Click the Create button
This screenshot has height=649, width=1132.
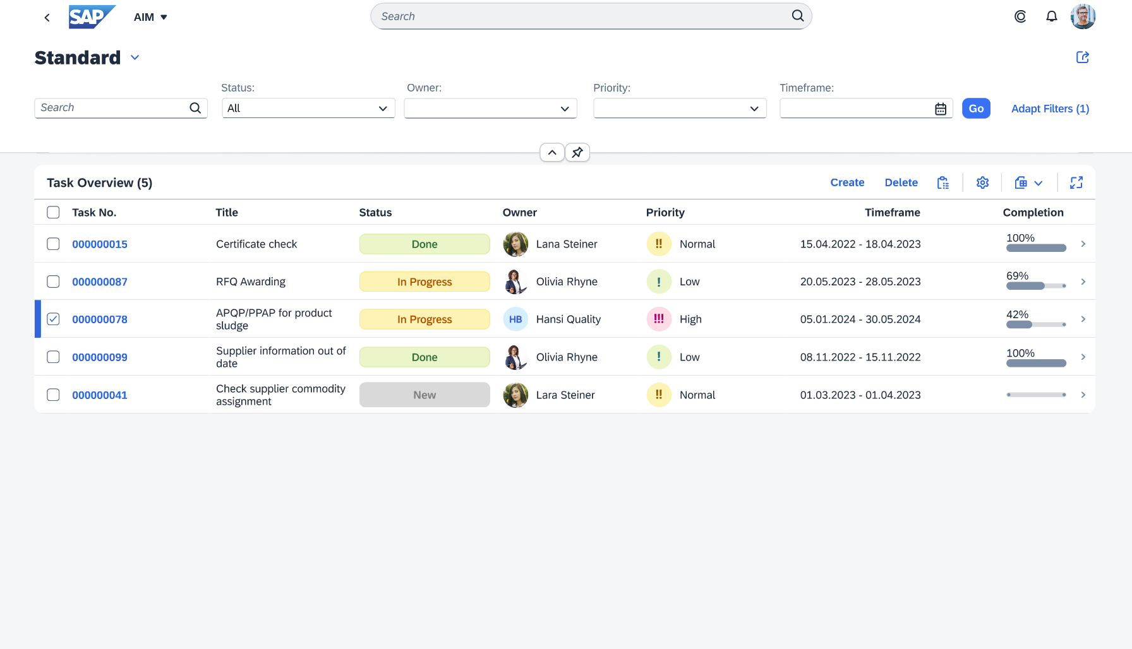coord(847,182)
